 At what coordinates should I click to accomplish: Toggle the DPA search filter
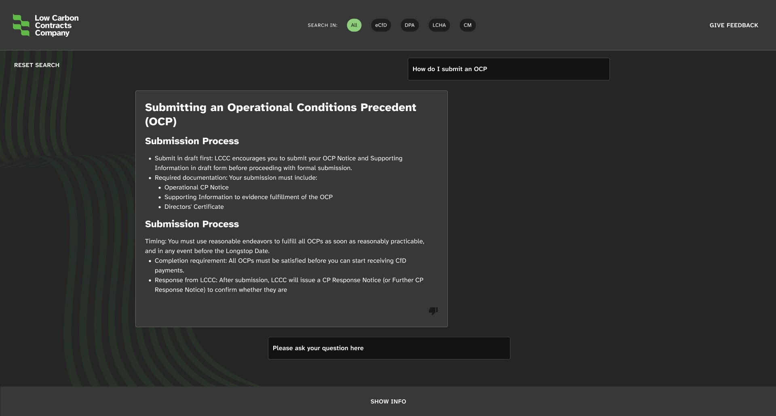tap(409, 25)
